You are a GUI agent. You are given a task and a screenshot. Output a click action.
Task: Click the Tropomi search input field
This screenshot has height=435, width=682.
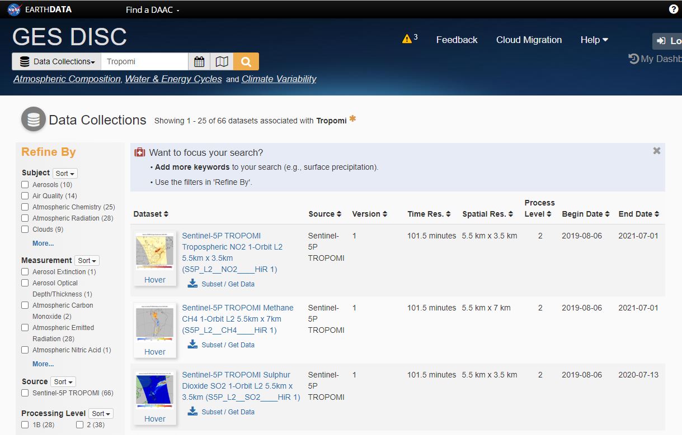point(144,61)
